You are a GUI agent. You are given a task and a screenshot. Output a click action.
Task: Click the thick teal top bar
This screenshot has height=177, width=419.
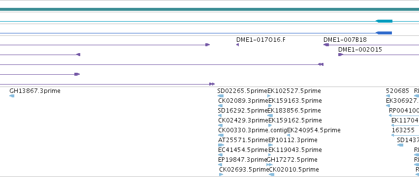210,9
